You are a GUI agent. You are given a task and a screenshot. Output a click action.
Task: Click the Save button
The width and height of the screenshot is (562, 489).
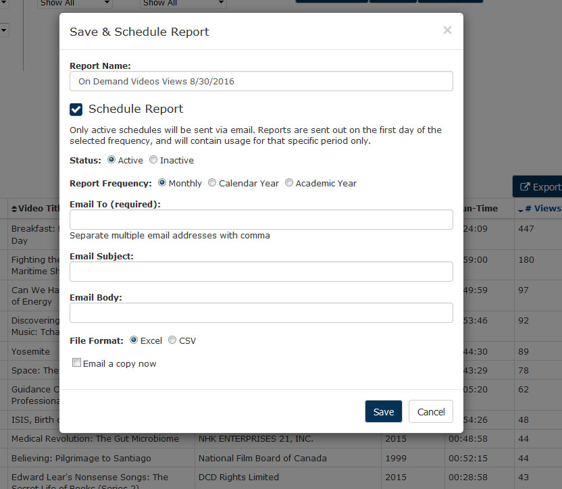(x=384, y=411)
